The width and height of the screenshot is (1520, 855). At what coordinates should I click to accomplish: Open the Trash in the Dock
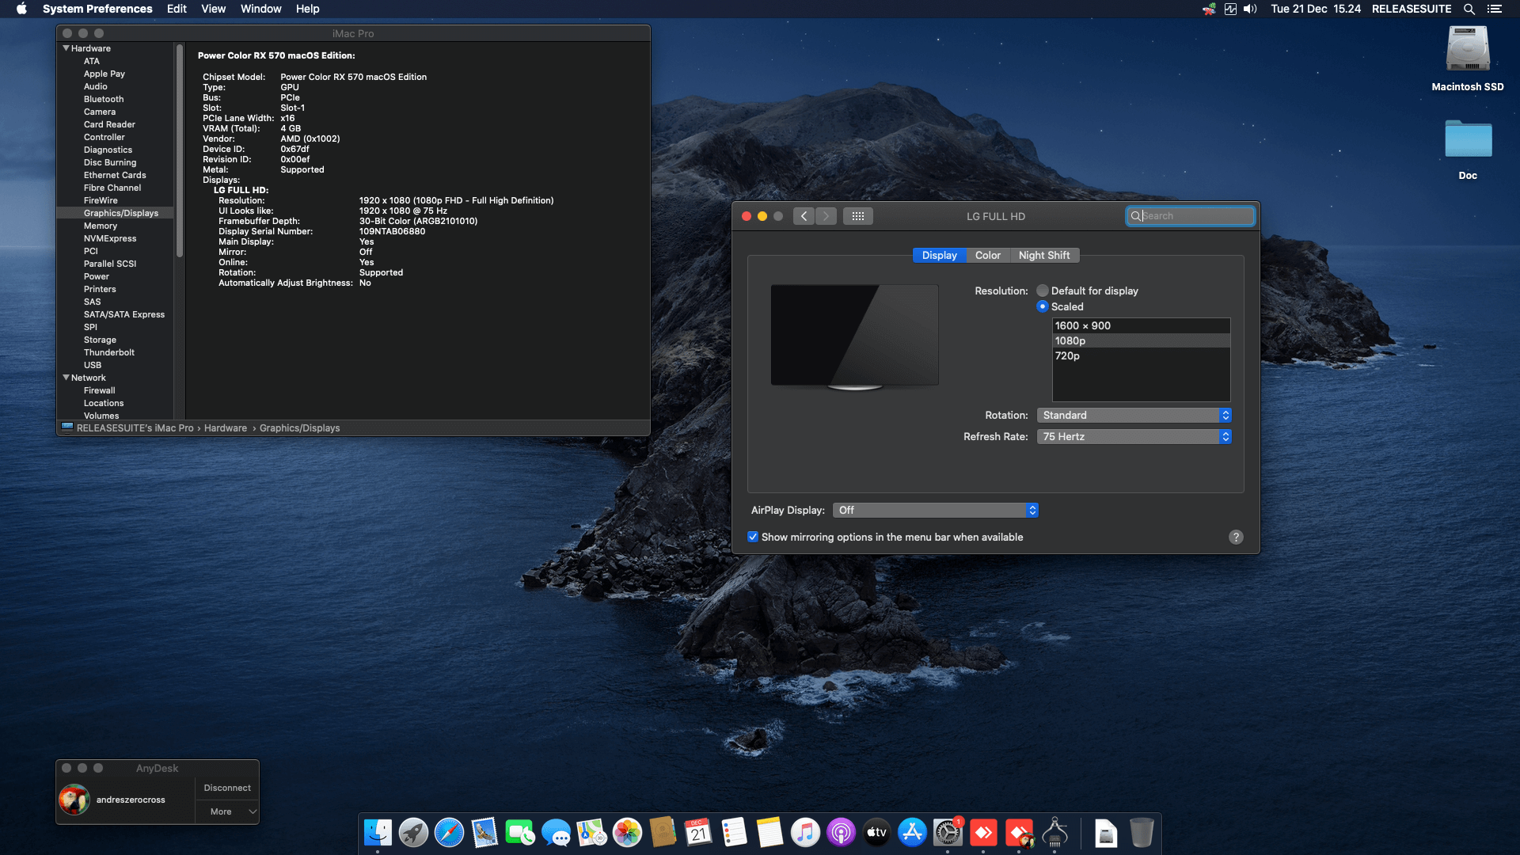[x=1142, y=833]
